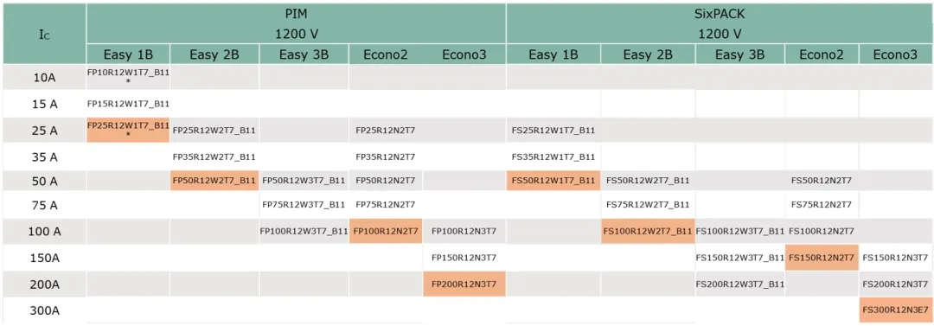934x326 pixels.
Task: Click the highlighted FS300R12N3E7 cell
Action: coord(896,310)
